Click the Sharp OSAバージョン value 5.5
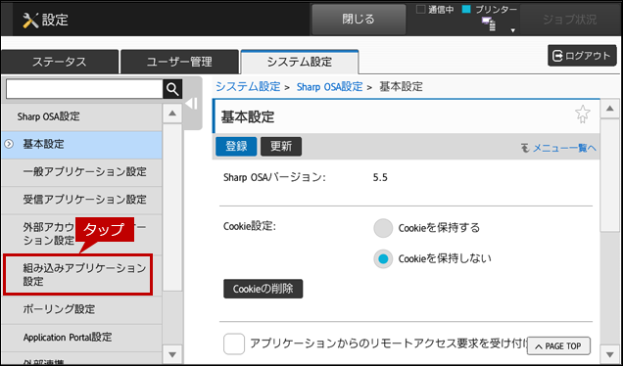The image size is (623, 366). [380, 178]
